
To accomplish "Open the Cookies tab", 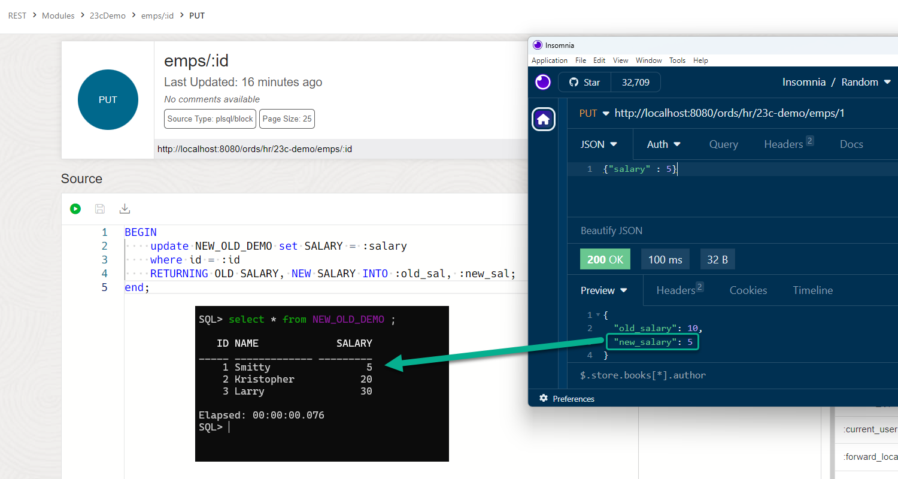I will pyautogui.click(x=748, y=290).
